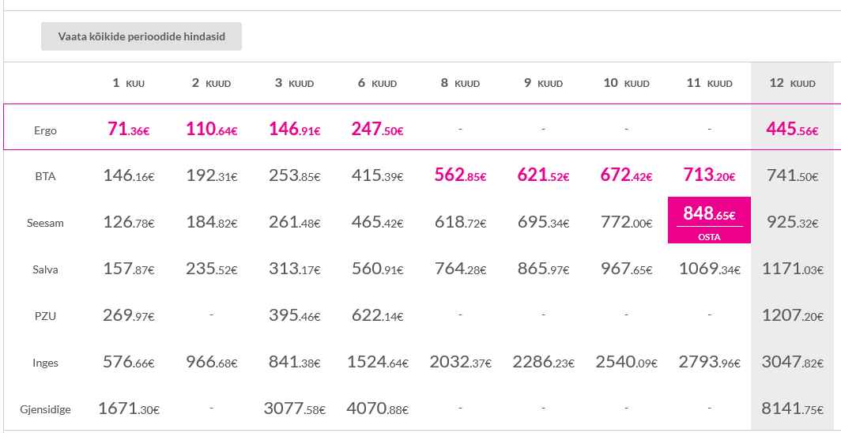841x433 pixels.
Task: Pick Salva 6 kuud price 560.91€
Action: (x=378, y=269)
